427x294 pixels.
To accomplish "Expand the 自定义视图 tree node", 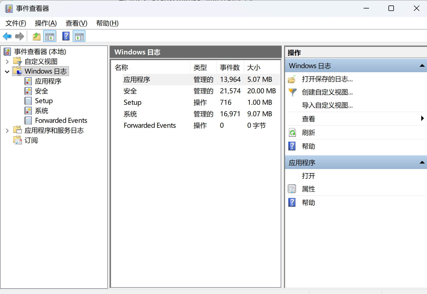I will coord(7,62).
